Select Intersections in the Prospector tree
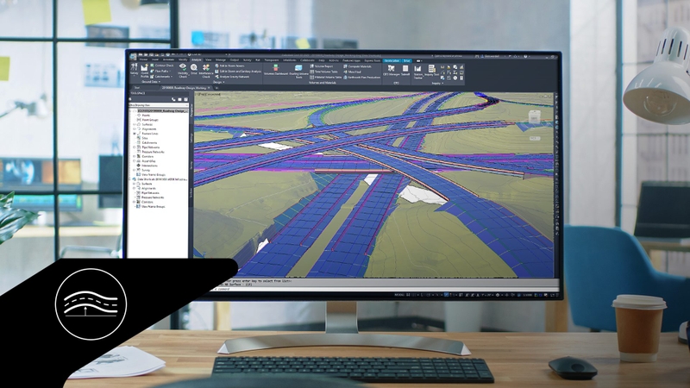Screen dimensions: 690x388 point(149,166)
